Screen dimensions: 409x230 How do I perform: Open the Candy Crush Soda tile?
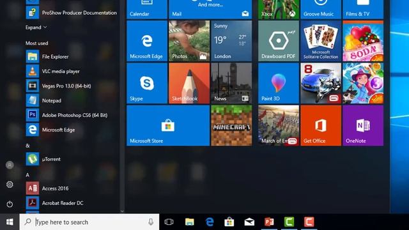point(363,41)
